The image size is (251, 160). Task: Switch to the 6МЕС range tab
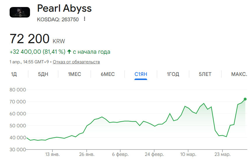[108, 74]
